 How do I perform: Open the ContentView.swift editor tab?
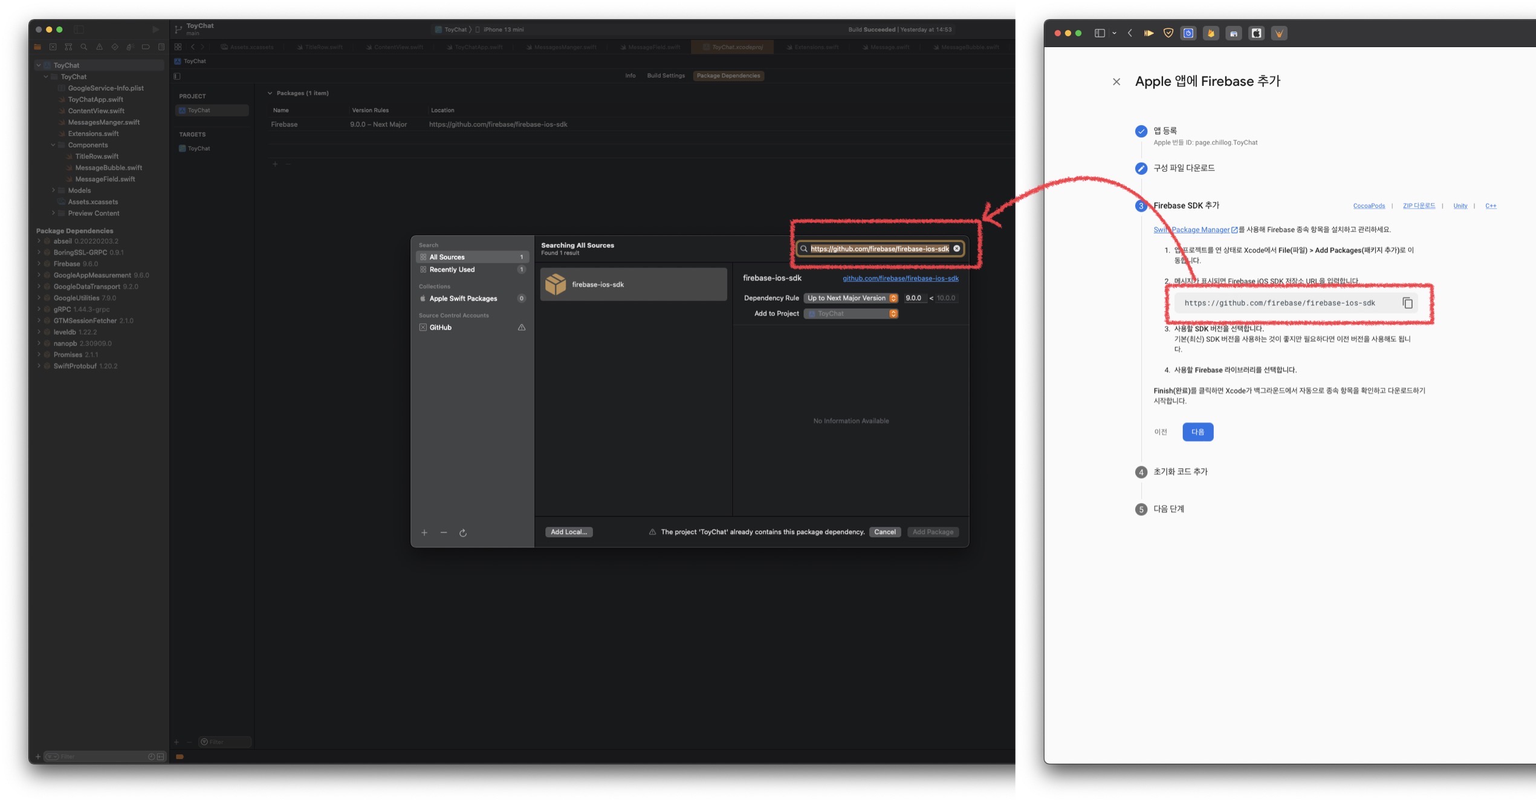tap(398, 47)
